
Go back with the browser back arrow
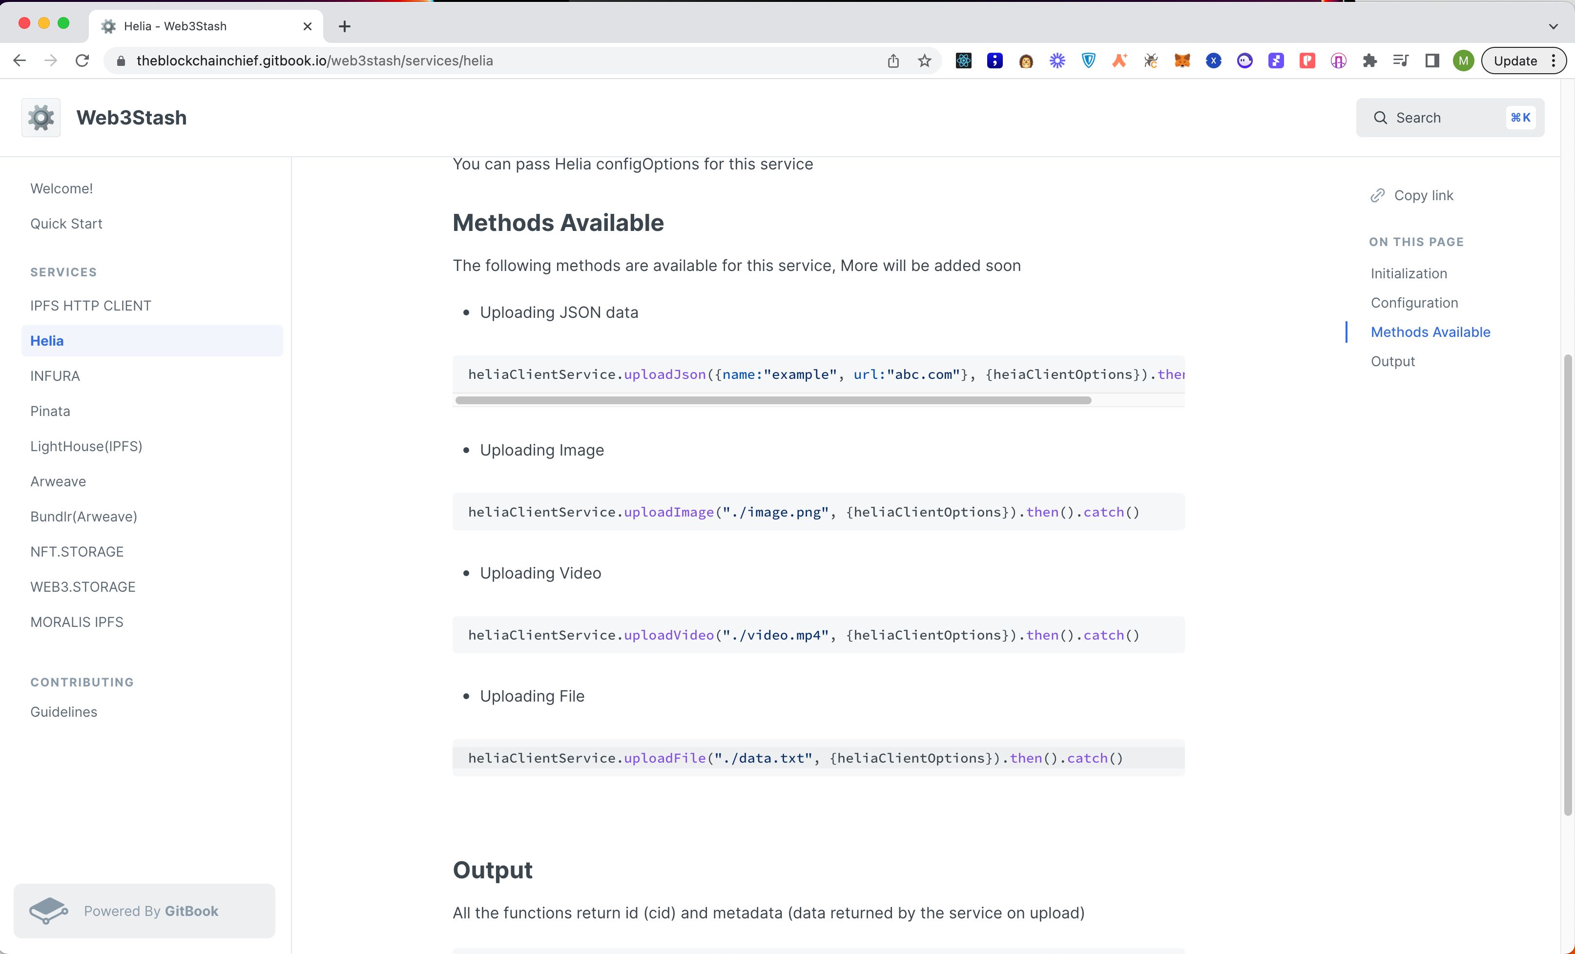pos(20,61)
